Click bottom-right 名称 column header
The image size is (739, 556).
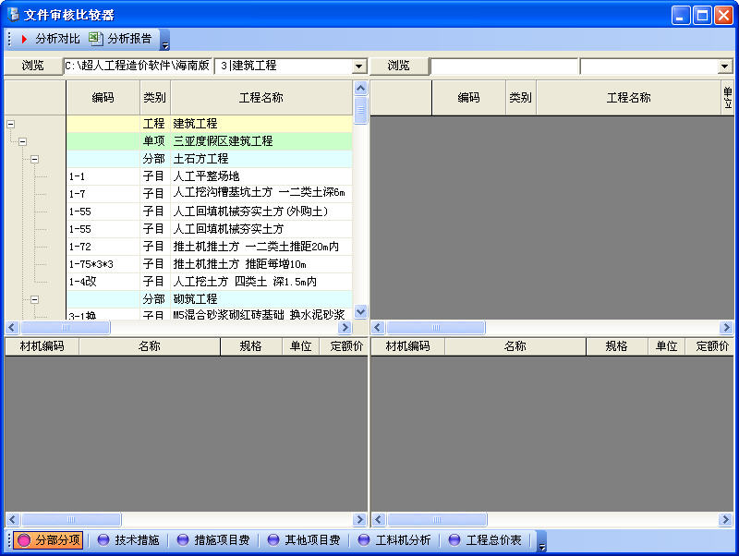point(515,346)
